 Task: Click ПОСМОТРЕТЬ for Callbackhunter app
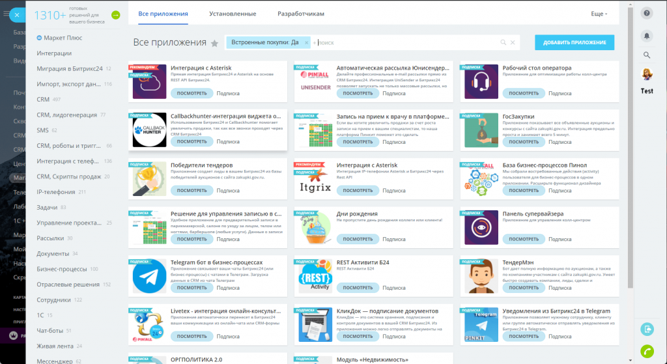(x=192, y=141)
